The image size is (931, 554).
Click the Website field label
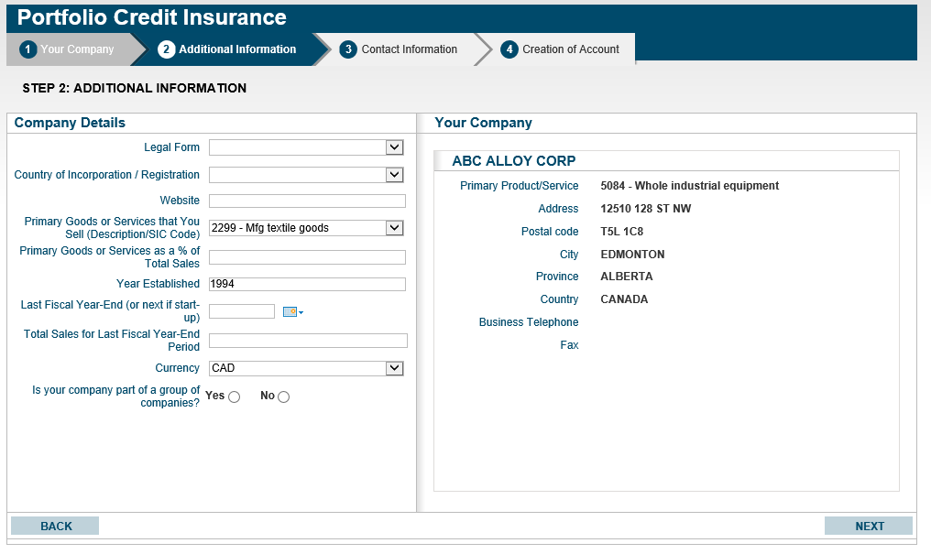click(x=180, y=201)
